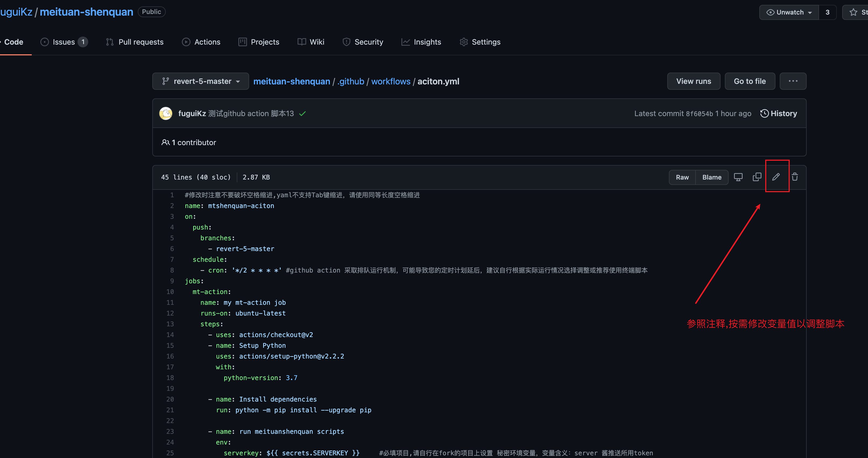868x458 pixels.
Task: Open the Projects tab
Action: 259,42
